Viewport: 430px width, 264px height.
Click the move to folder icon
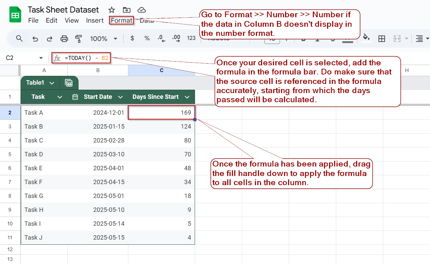click(127, 10)
